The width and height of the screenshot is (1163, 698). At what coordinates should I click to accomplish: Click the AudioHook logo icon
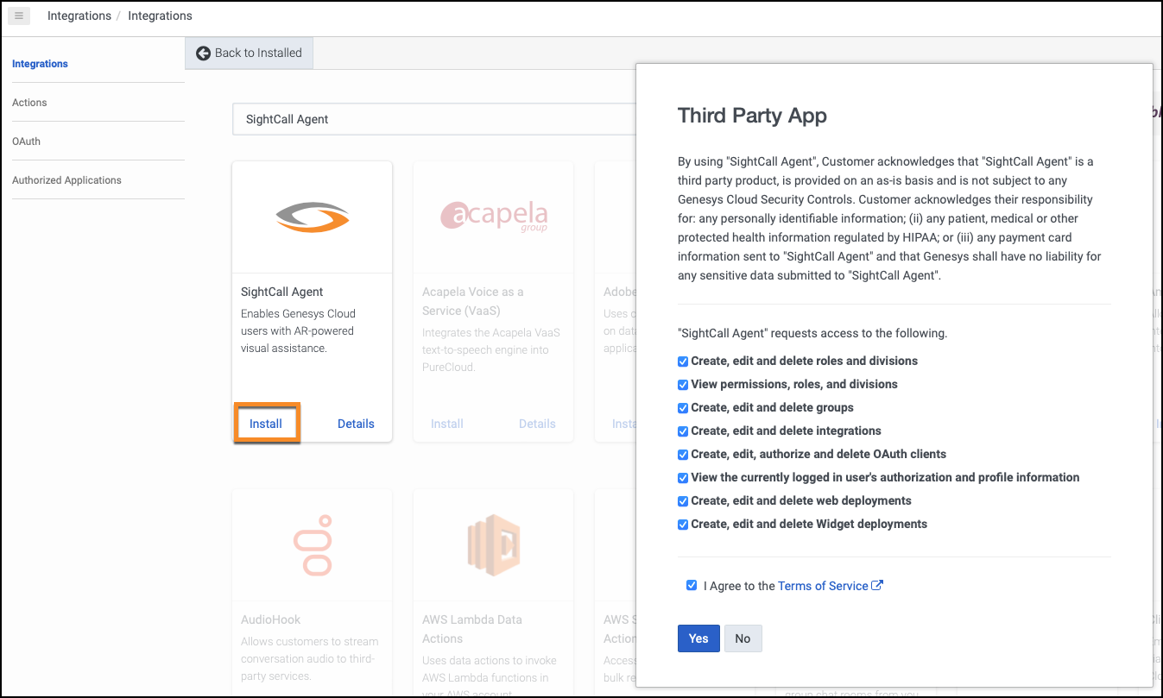pos(313,545)
